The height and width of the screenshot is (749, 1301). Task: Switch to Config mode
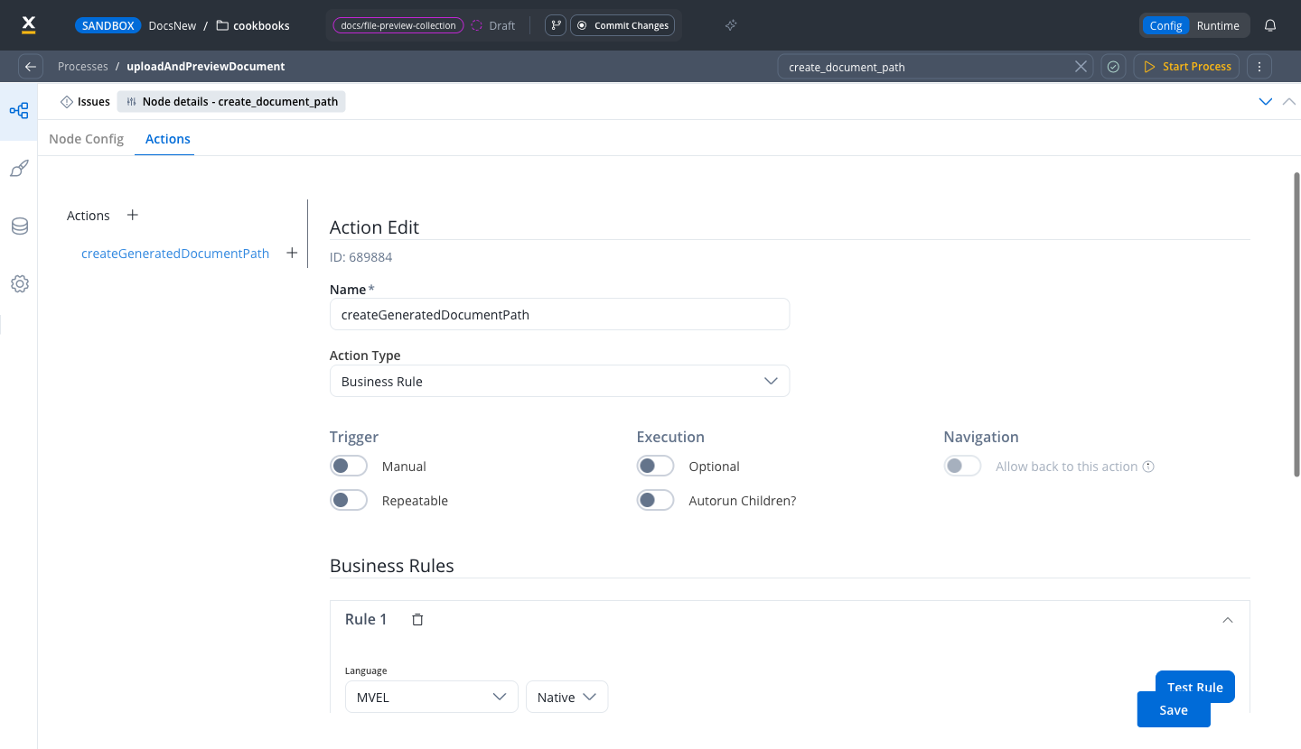coord(1165,25)
